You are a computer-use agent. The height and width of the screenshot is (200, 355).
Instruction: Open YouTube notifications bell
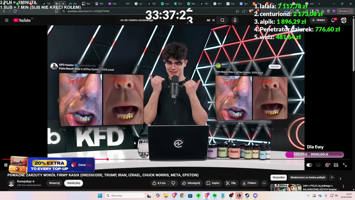[334, 20]
